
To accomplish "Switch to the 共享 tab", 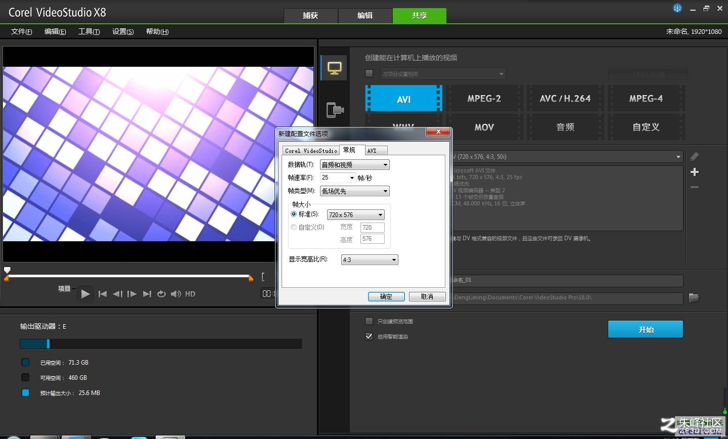I will click(x=419, y=16).
